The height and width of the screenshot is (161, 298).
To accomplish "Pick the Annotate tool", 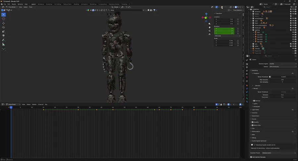I will (x=4, y=40).
